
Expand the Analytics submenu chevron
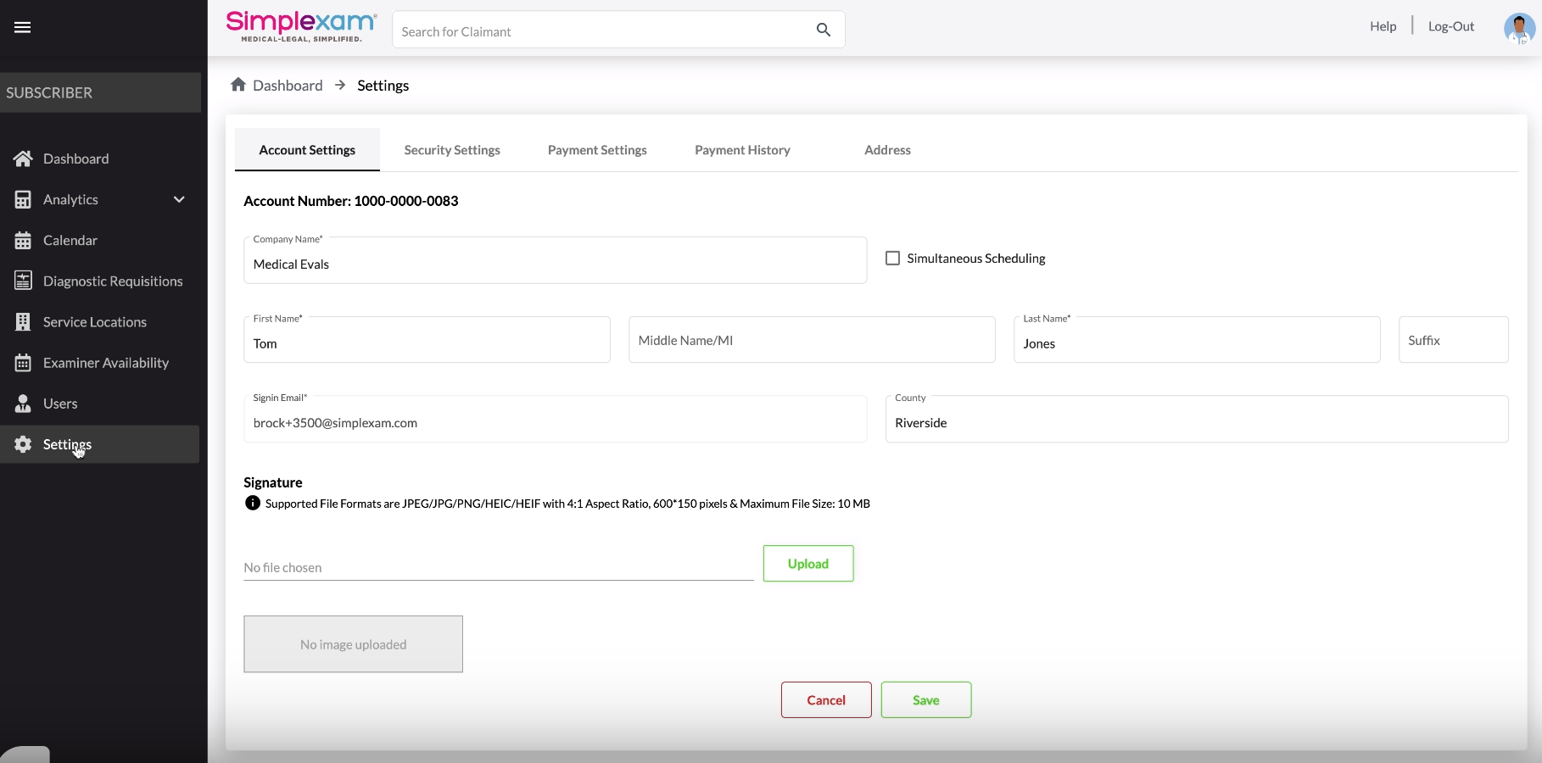179,199
